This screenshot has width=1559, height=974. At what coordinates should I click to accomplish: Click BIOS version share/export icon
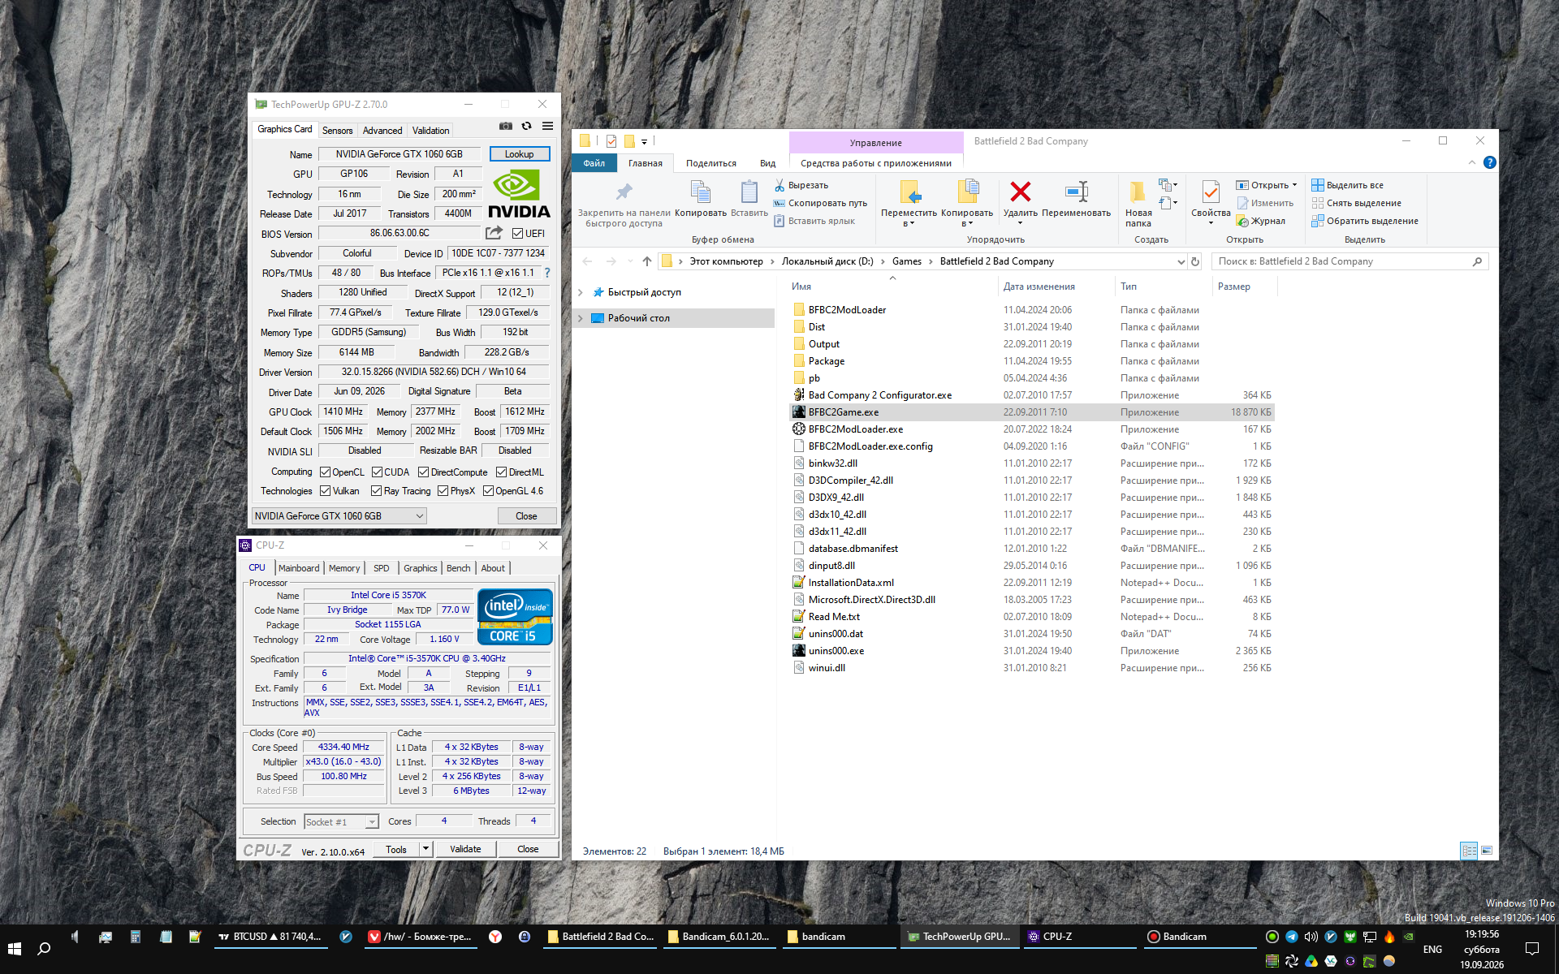[494, 233]
